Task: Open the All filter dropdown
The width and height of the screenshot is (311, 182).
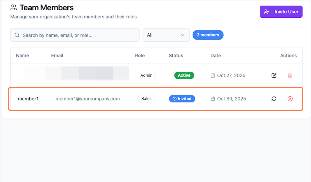Action: [x=166, y=35]
